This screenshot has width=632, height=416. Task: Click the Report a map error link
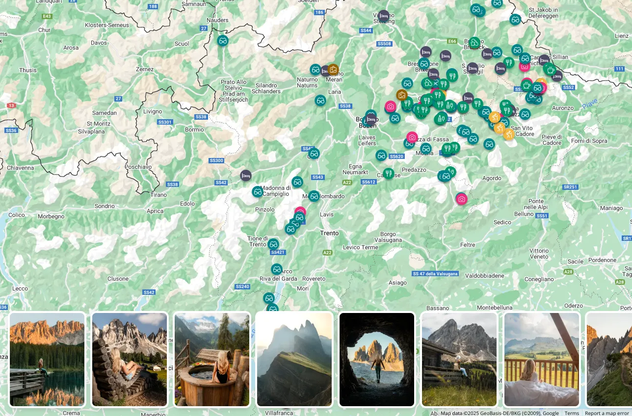(606, 413)
